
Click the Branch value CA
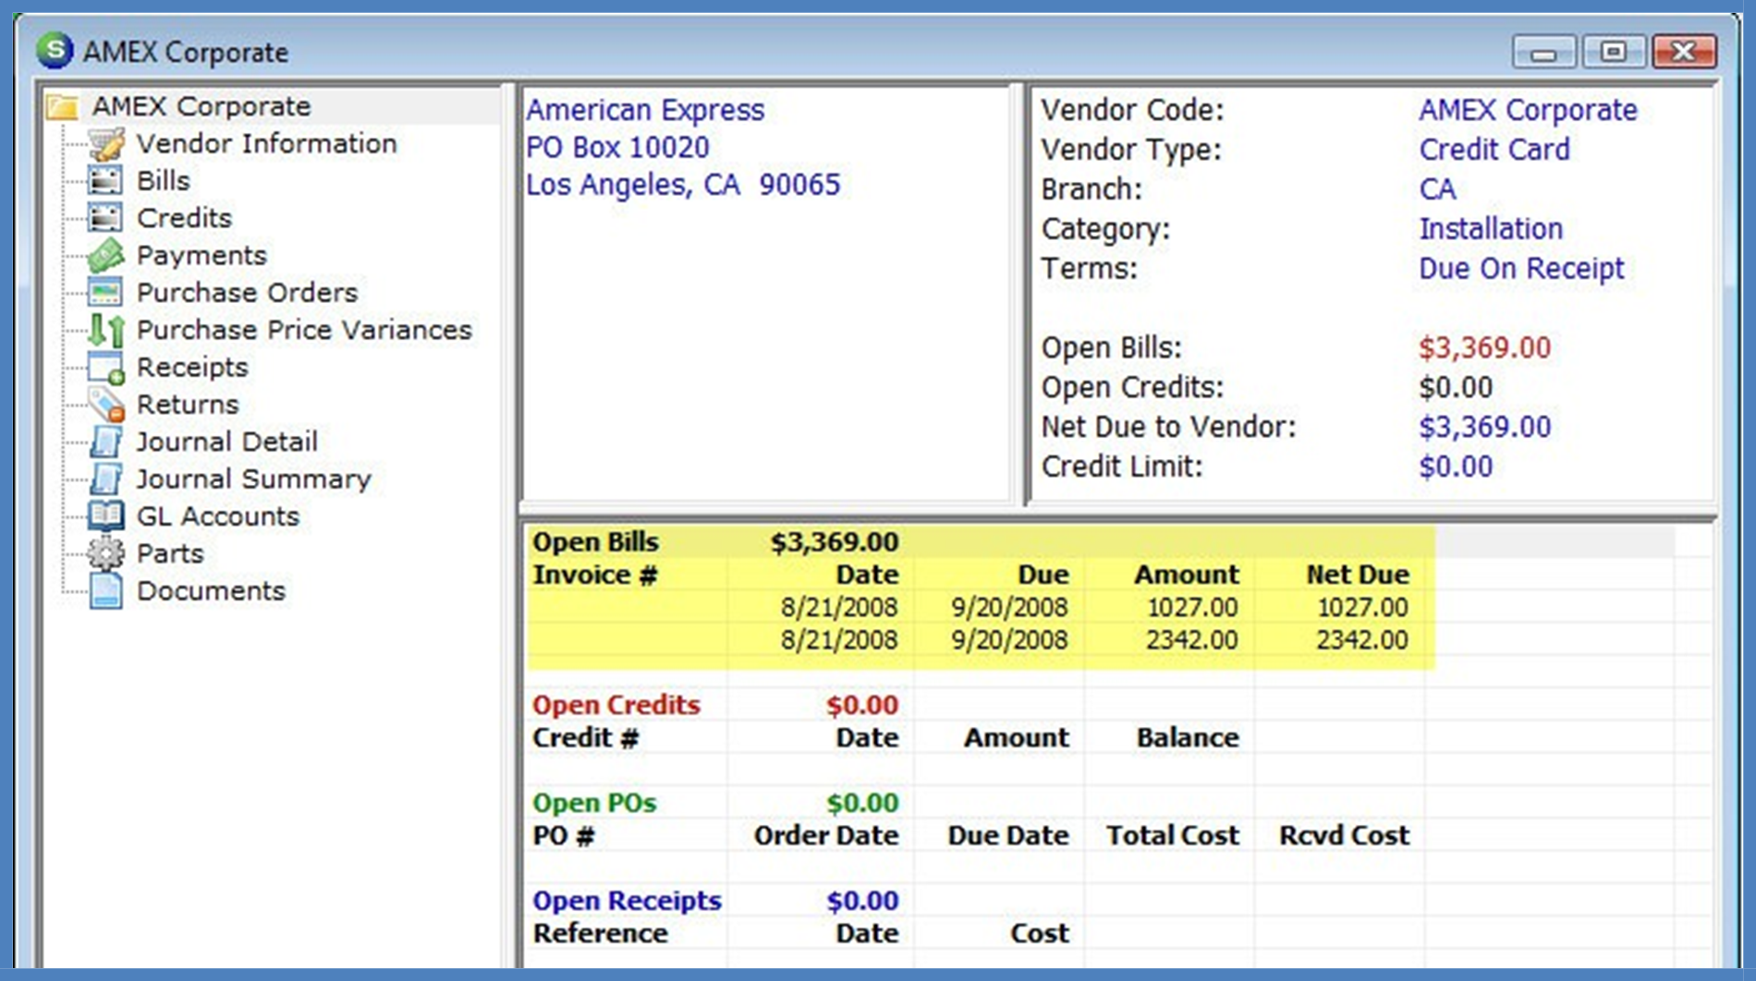(1437, 189)
